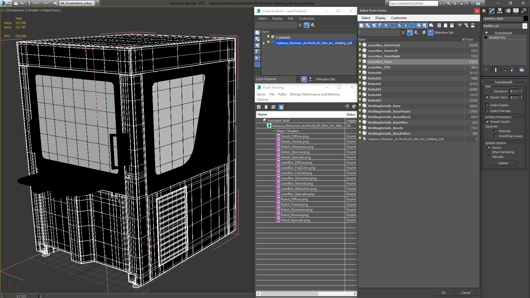Open Display tab in command panel

tap(516, 11)
